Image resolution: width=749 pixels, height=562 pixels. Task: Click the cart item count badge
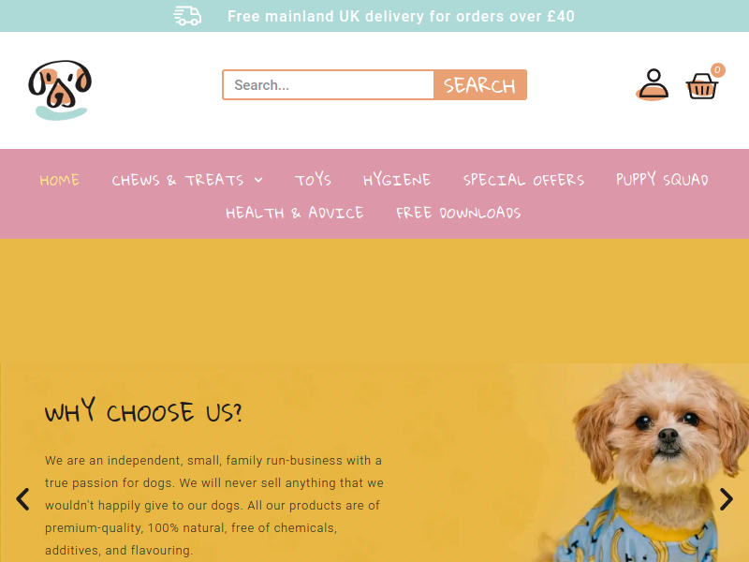717,70
